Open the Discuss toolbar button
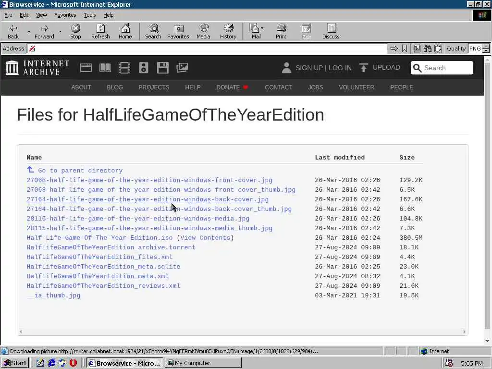The width and height of the screenshot is (492, 369). [331, 31]
